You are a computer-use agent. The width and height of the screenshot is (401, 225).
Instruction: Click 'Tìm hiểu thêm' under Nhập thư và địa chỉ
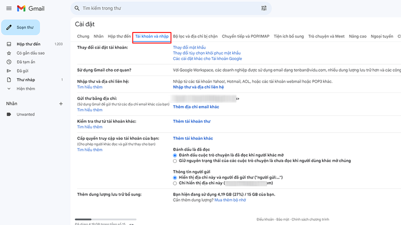tap(90, 87)
